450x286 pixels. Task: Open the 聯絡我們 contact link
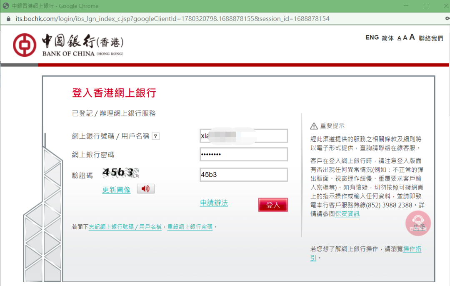pyautogui.click(x=431, y=38)
